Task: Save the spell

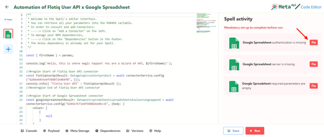Action: [233, 131]
